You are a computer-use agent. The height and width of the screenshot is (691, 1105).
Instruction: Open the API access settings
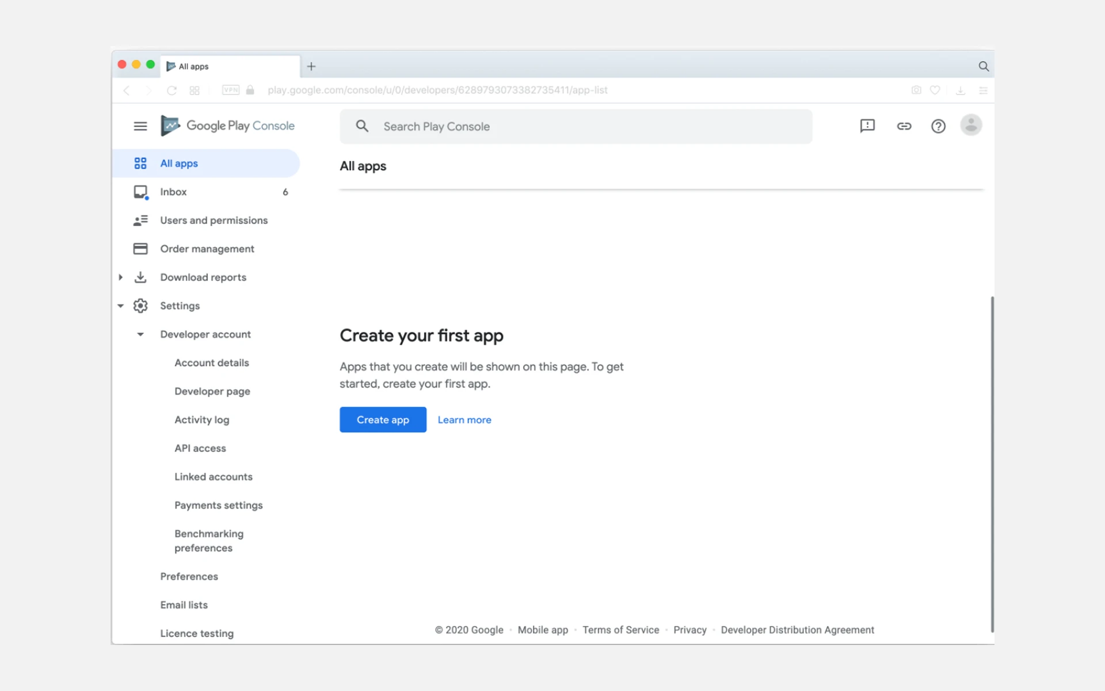[200, 449]
